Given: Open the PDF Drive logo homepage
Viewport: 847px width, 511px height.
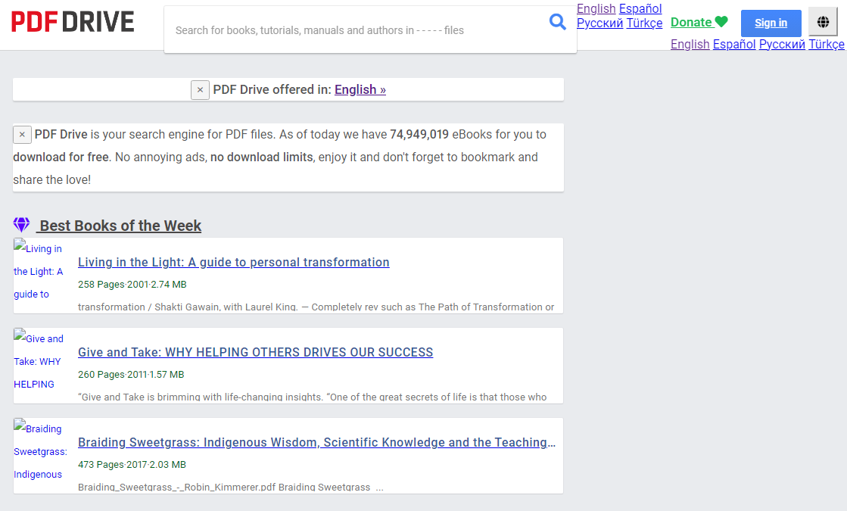Looking at the screenshot, I should 73,22.
